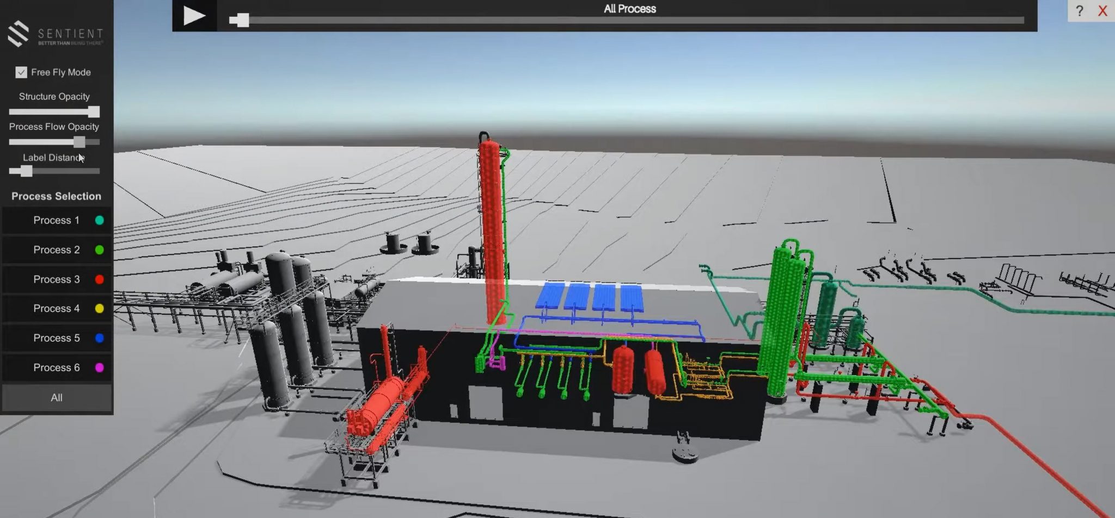
Task: Click the green color swatch for Process 2
Action: [x=99, y=249]
